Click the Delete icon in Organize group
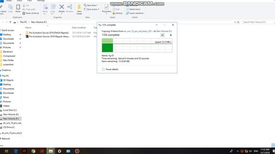This screenshot has width=275, height=154. pos(61,7)
